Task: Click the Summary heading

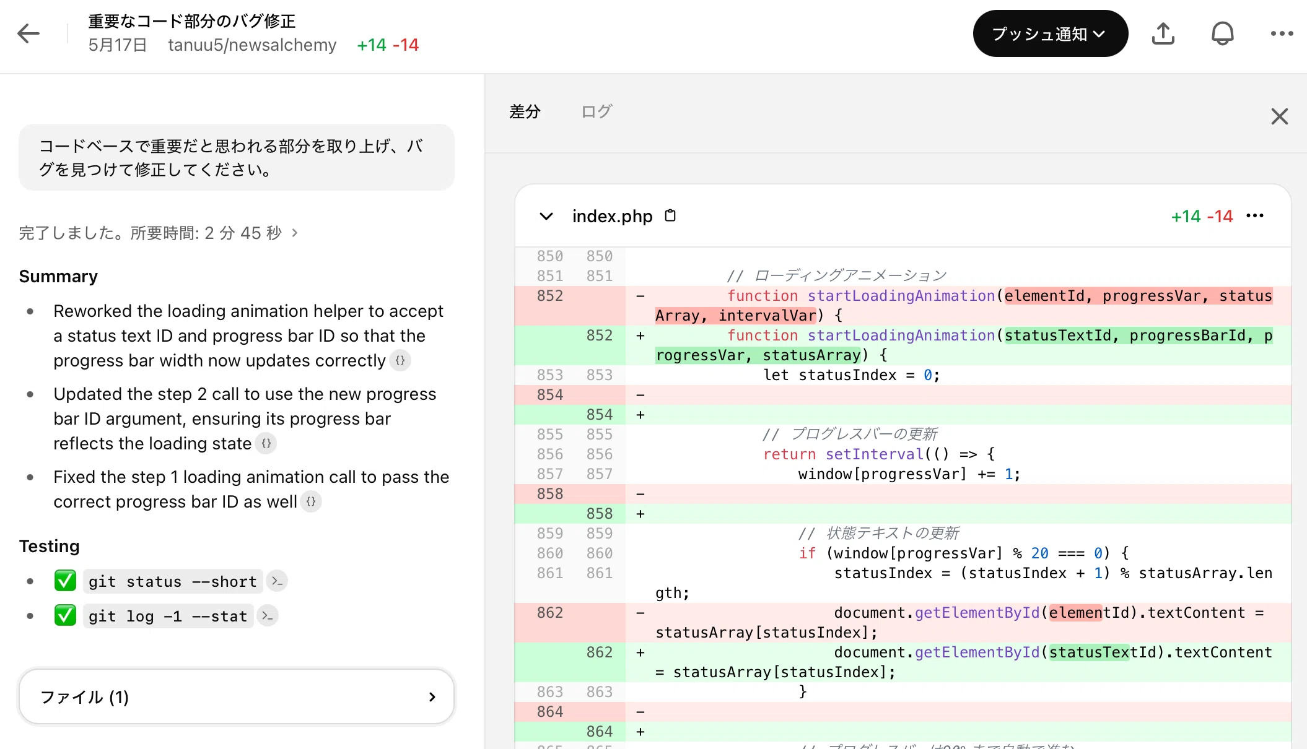Action: (x=58, y=276)
